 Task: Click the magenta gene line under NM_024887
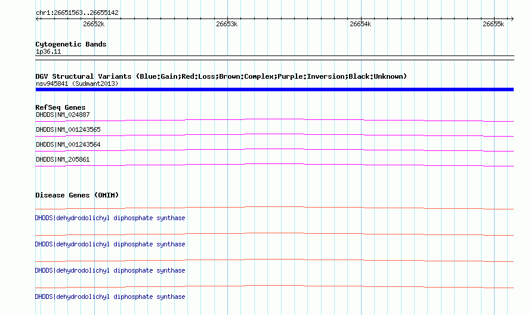click(x=274, y=120)
